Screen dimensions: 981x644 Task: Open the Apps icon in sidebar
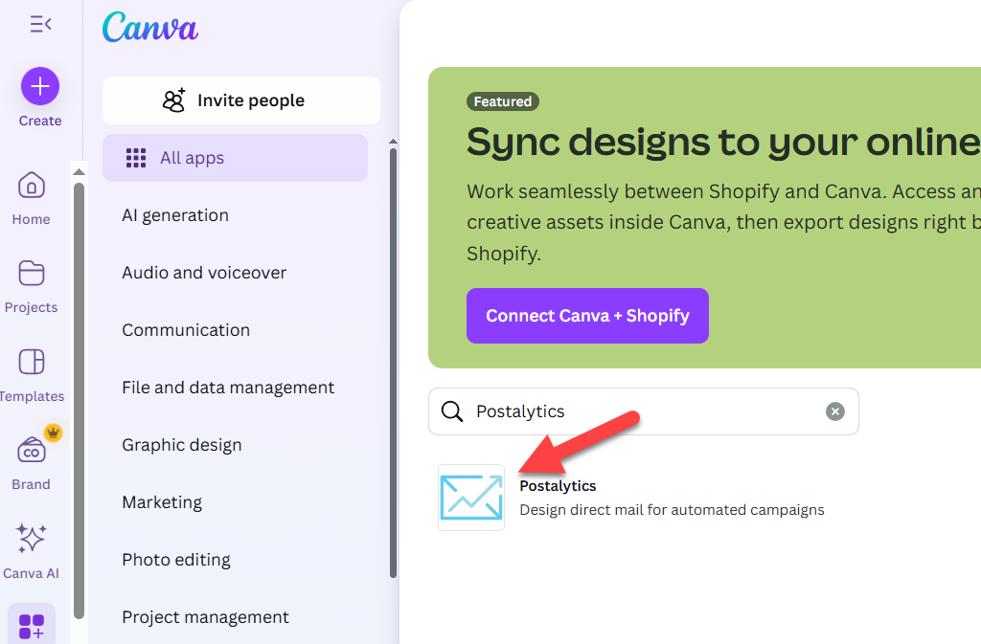pyautogui.click(x=32, y=626)
